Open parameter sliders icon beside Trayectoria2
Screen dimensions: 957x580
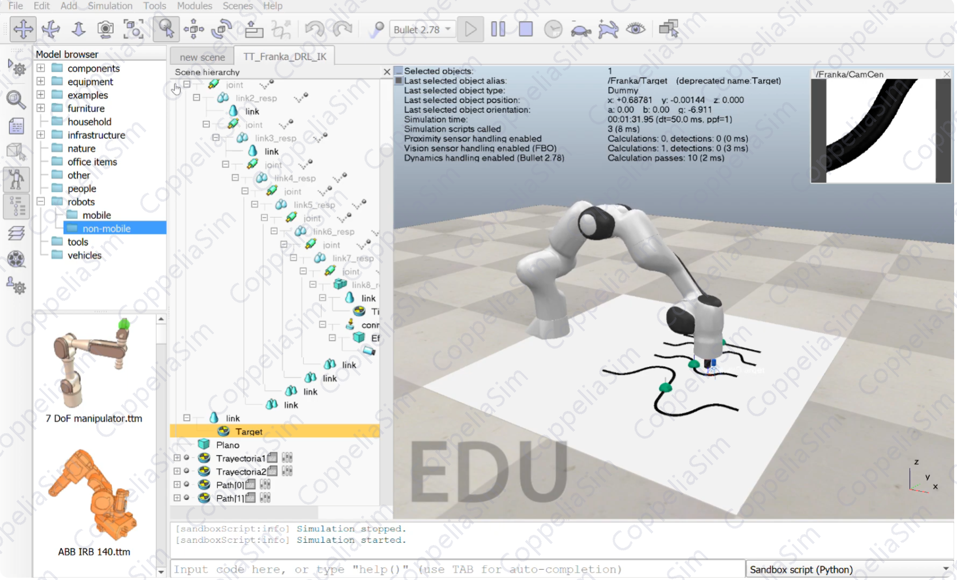287,471
